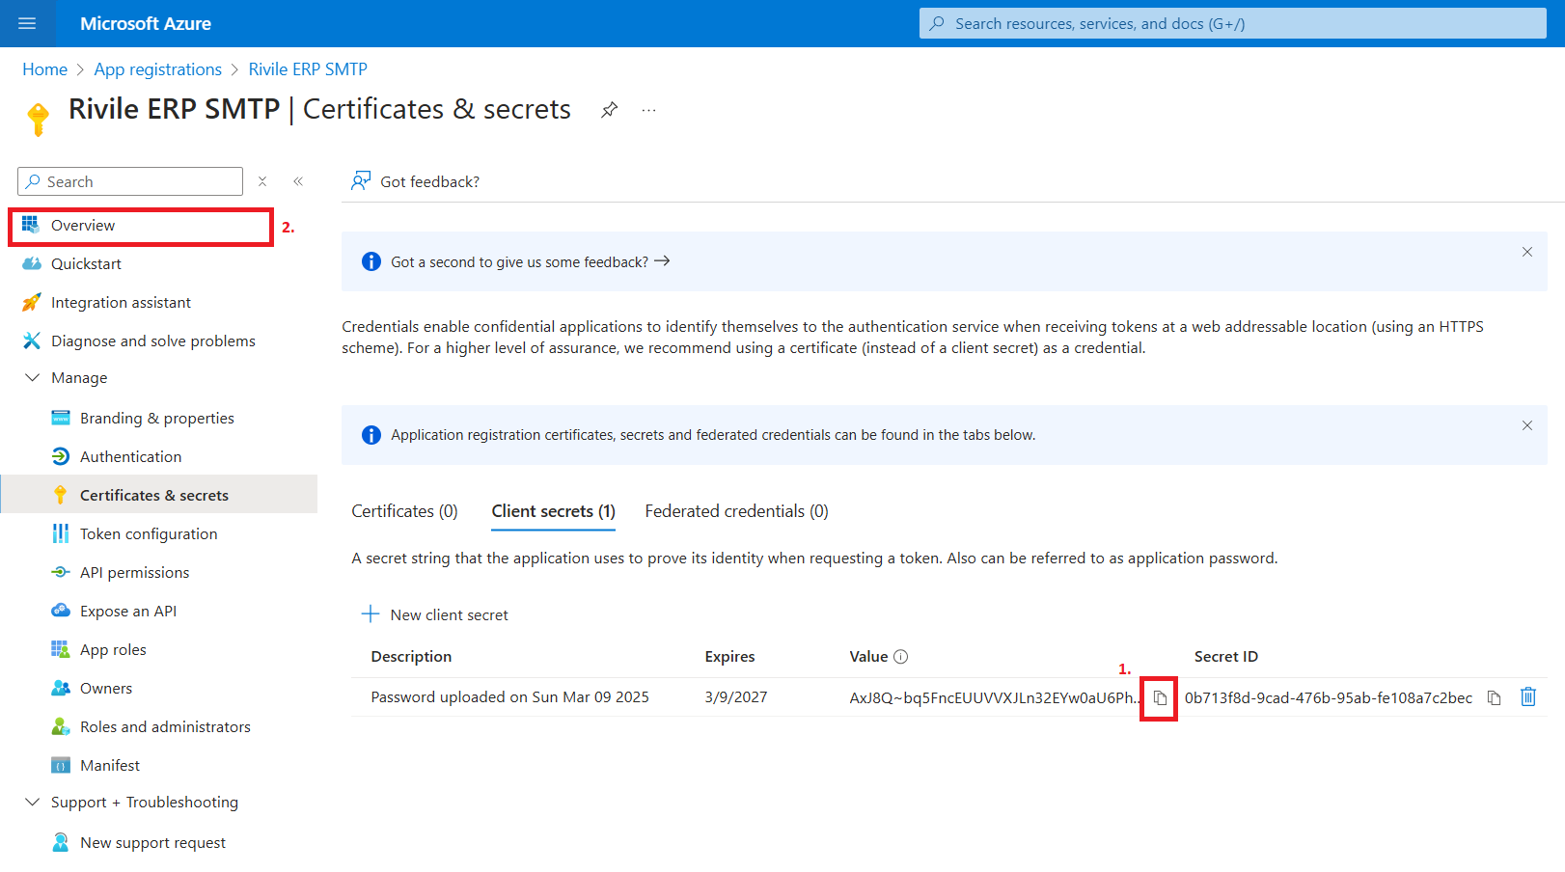Click New client secret button
This screenshot has height=872, width=1565.
pos(435,615)
